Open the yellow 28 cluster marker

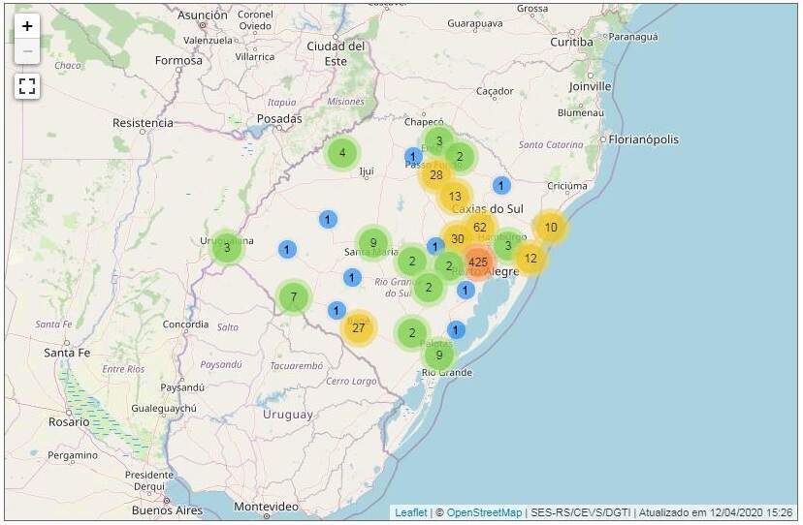click(436, 175)
